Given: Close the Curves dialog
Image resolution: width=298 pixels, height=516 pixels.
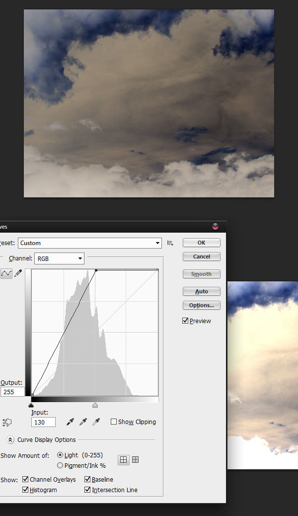Looking at the screenshot, I should (x=215, y=226).
